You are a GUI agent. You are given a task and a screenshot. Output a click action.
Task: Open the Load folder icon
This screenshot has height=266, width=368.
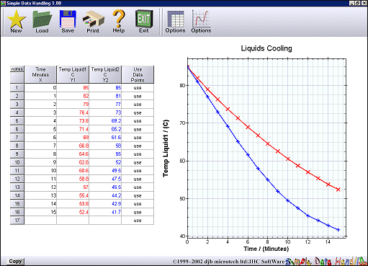click(42, 22)
